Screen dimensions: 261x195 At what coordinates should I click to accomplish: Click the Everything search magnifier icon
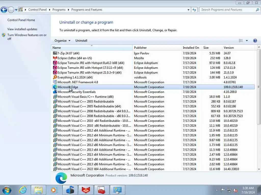[55, 77]
